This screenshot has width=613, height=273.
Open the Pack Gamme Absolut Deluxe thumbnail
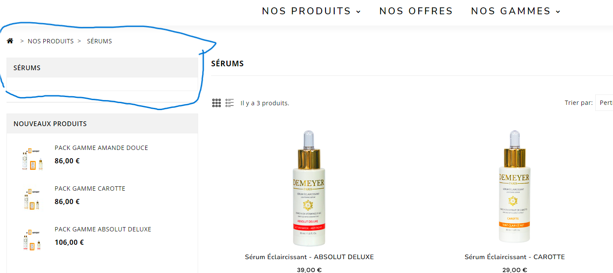(x=32, y=240)
